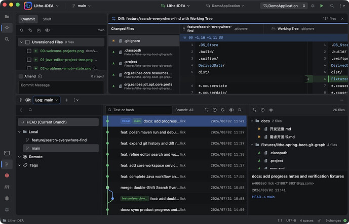Collapse the Local branches node

tap(20, 132)
